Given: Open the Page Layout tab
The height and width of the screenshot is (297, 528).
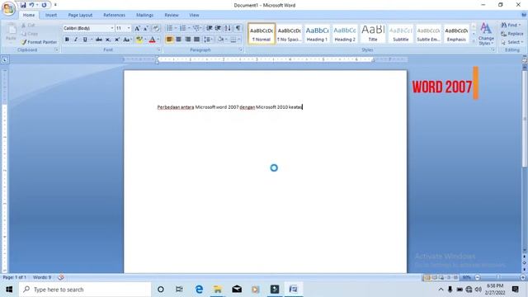Looking at the screenshot, I should tap(80, 15).
